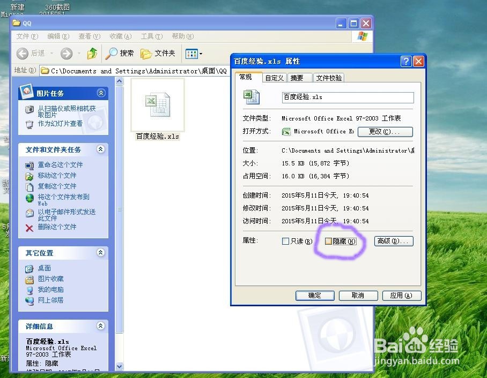Click the 应用(A) button

point(402,296)
